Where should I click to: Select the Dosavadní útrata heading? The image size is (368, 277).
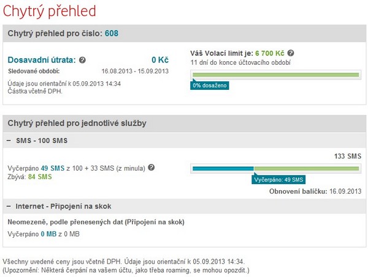(42, 60)
